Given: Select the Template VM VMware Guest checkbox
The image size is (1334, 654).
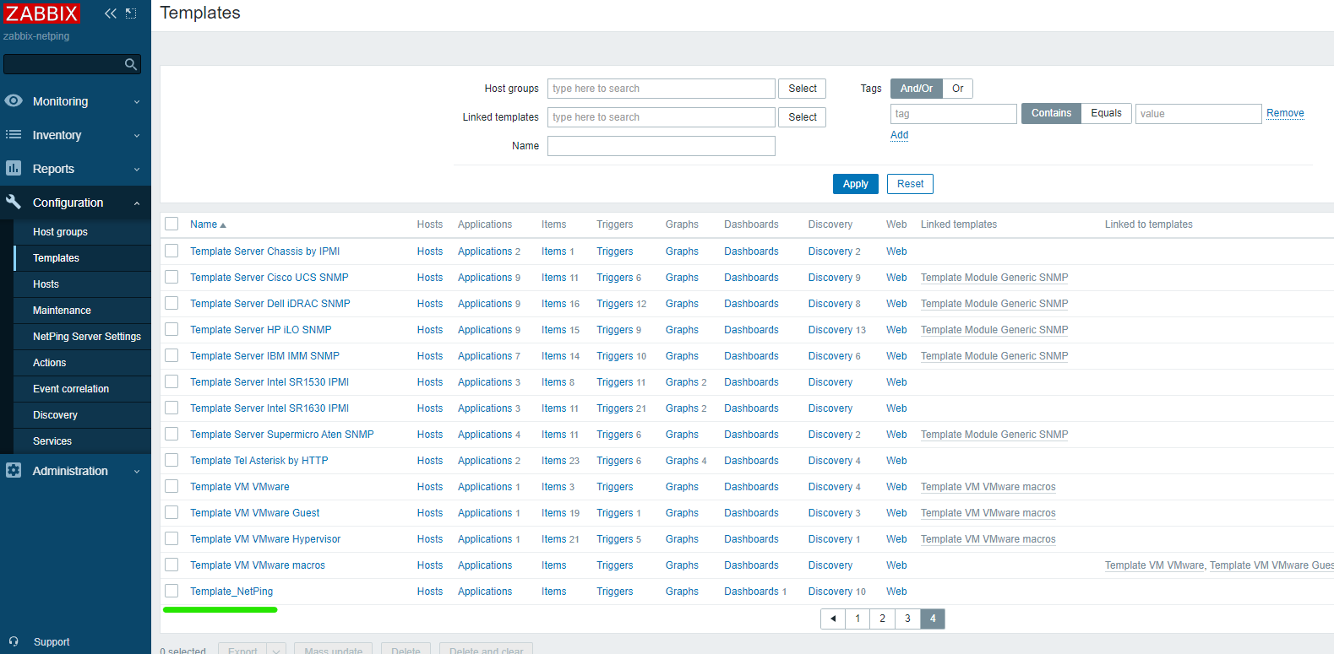Looking at the screenshot, I should (x=172, y=512).
